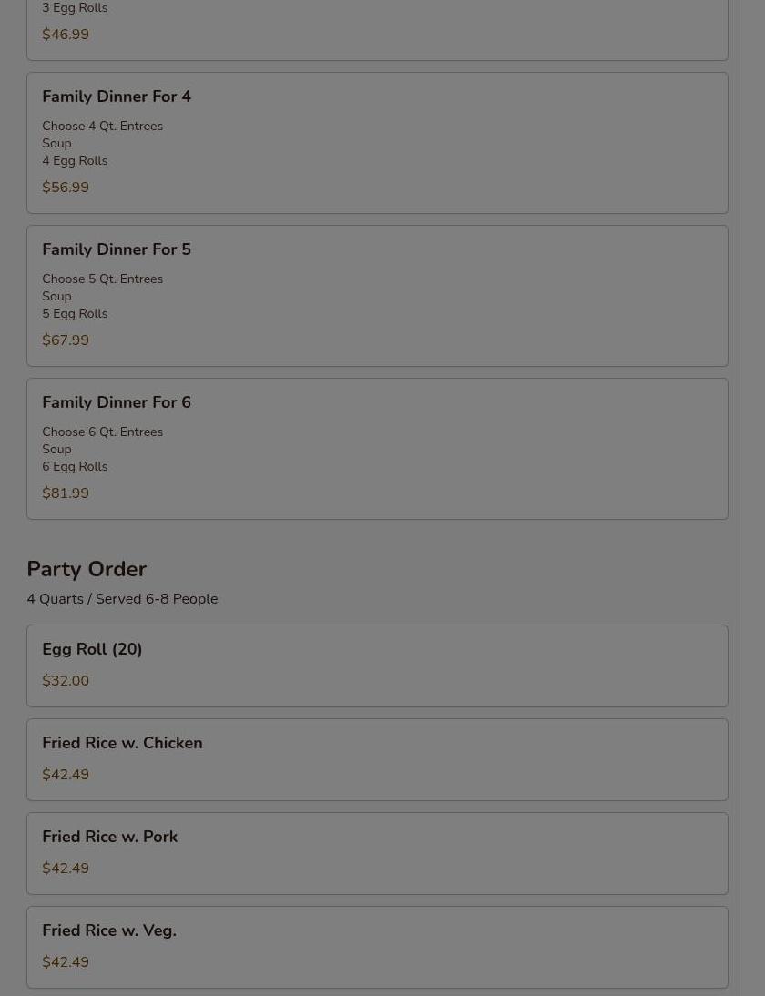Click the '4 Quarts / Served 6-8 People' subtitle

[x=122, y=599]
